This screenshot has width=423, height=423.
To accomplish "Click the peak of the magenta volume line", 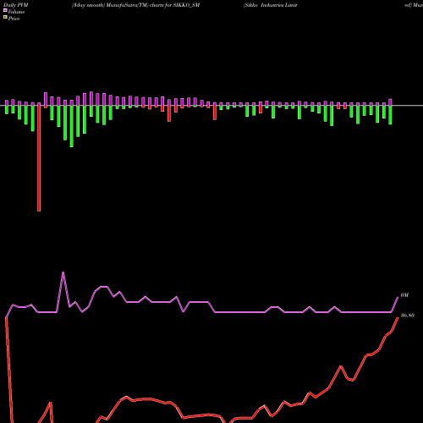I will tap(63, 272).
